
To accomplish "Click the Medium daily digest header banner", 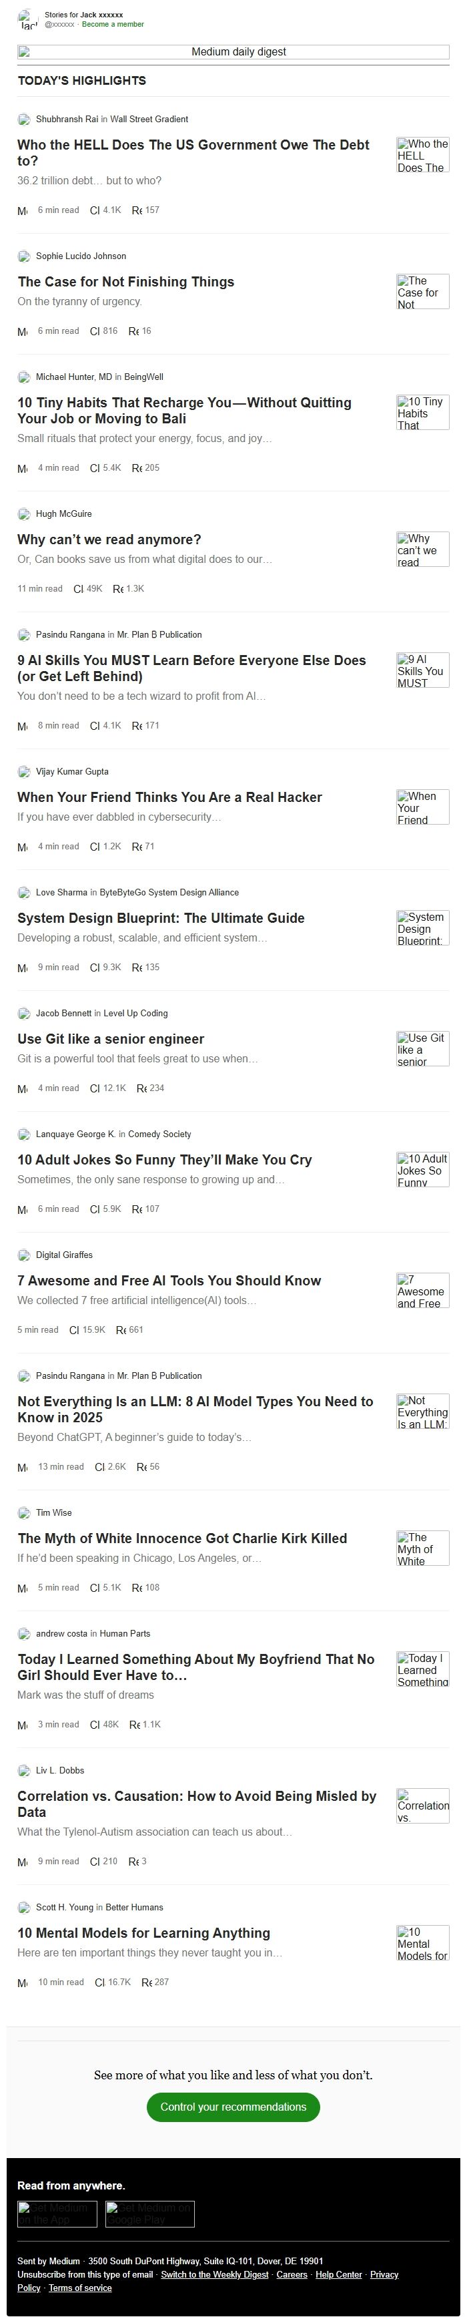I will tap(233, 52).
